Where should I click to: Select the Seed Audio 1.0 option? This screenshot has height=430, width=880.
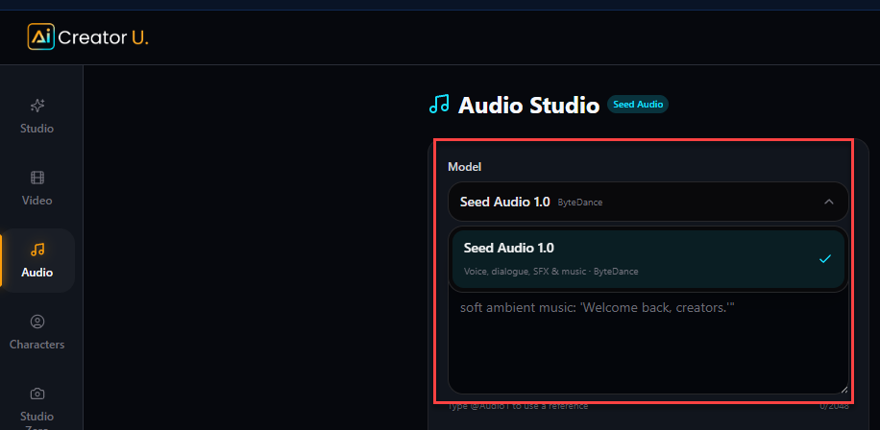point(648,259)
